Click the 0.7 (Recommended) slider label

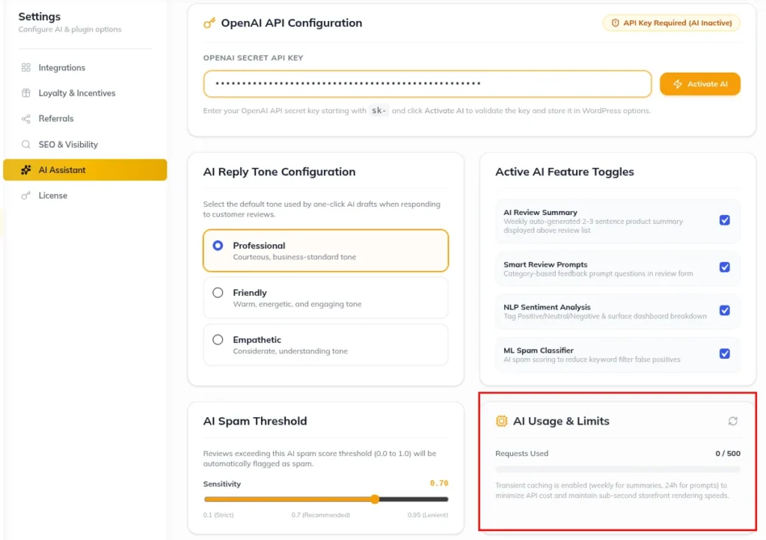coord(320,515)
